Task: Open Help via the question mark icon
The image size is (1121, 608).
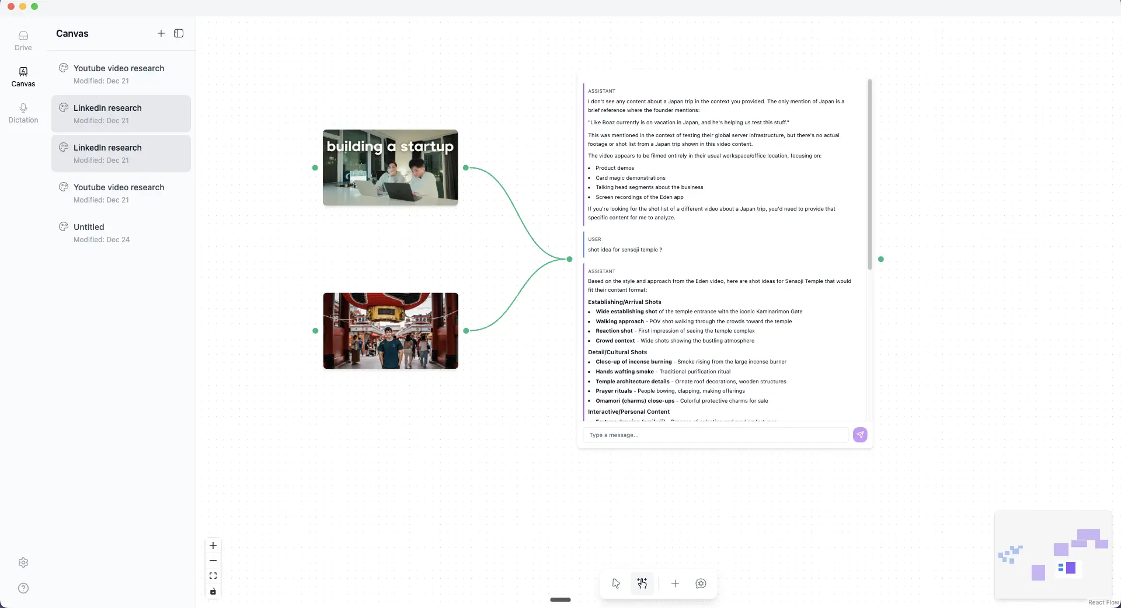Action: 23,589
